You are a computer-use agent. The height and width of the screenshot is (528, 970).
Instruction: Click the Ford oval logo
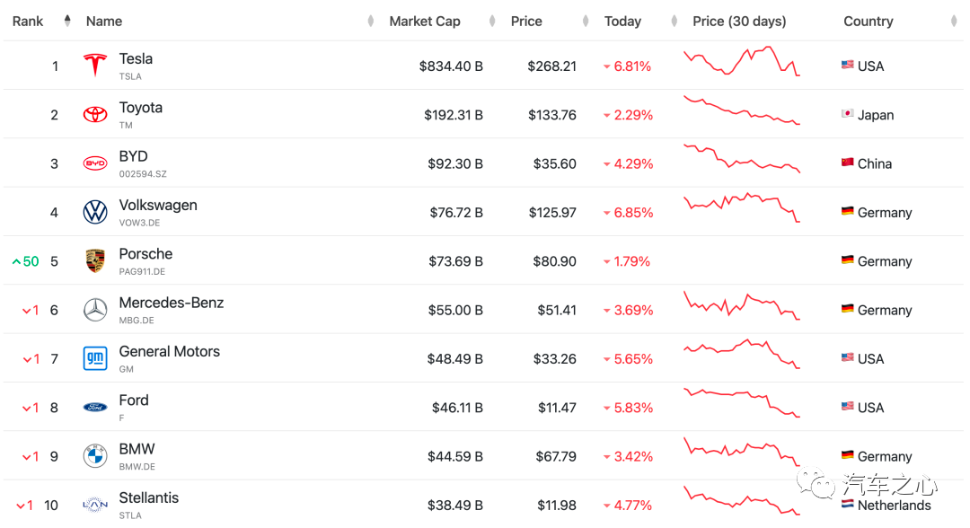tap(95, 408)
